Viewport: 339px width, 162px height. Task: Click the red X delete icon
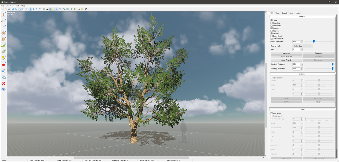pos(3,83)
